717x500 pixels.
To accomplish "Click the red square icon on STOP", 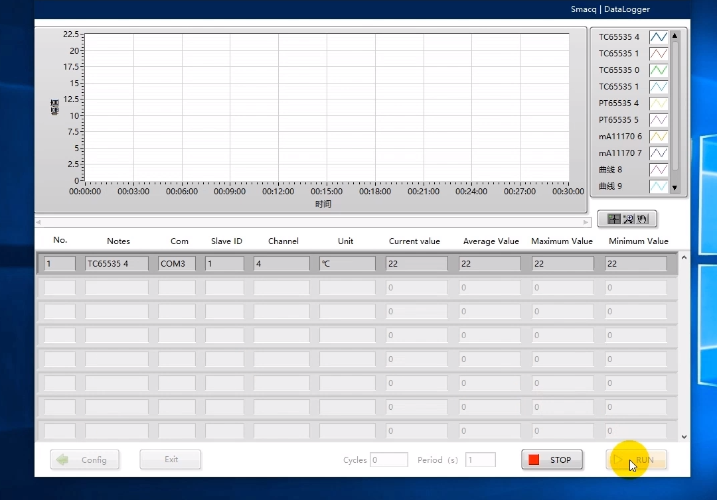I will coord(534,460).
